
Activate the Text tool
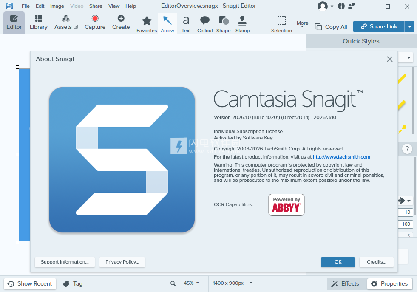pos(186,23)
